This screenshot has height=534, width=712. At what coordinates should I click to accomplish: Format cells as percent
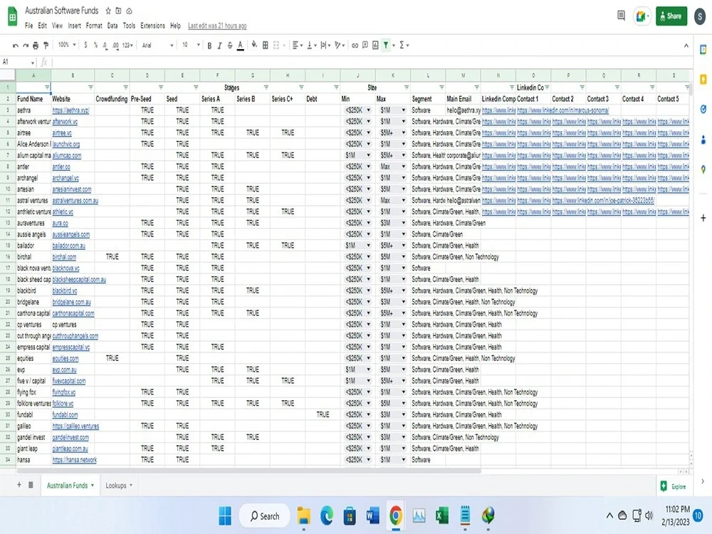point(95,45)
